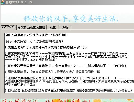The image size is (134, 102).
Task: Click the hint line about 不支持窗口化
Action: 34,41
